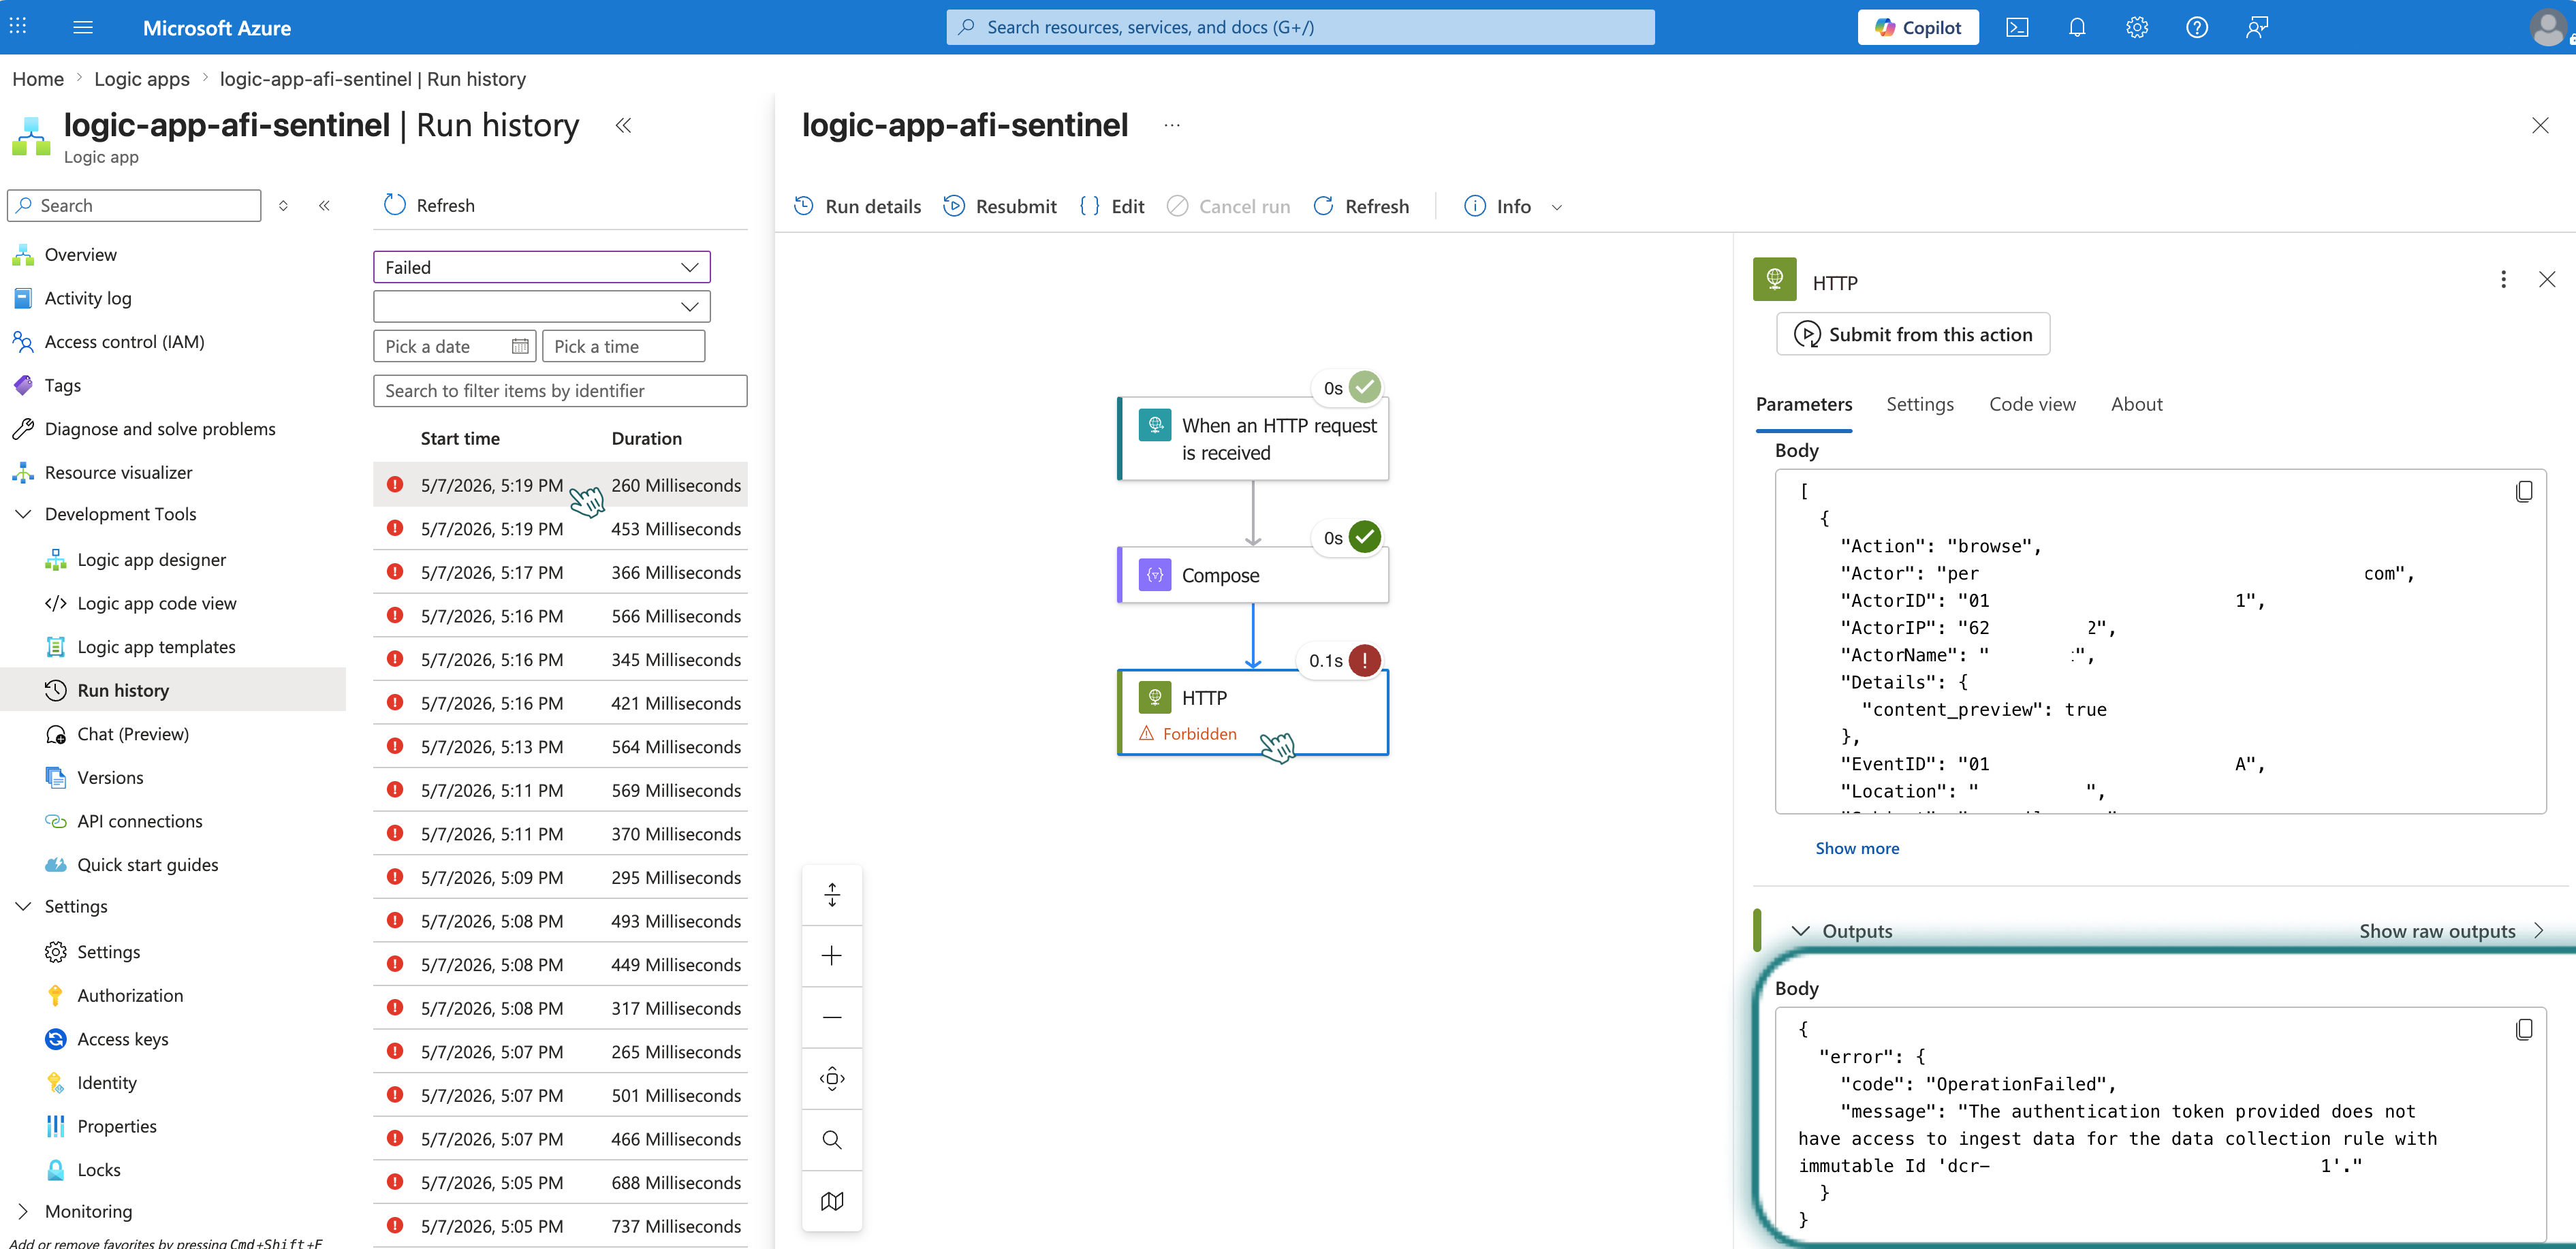Screen dimensions: 2576x1249
Task: Click Submit from this action
Action: [x=1912, y=334]
